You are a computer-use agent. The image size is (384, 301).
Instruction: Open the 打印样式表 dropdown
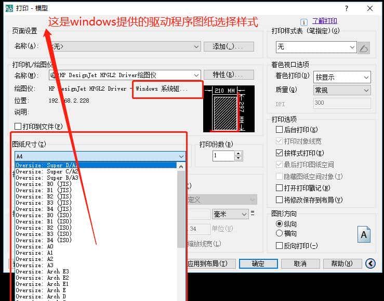tap(316, 47)
